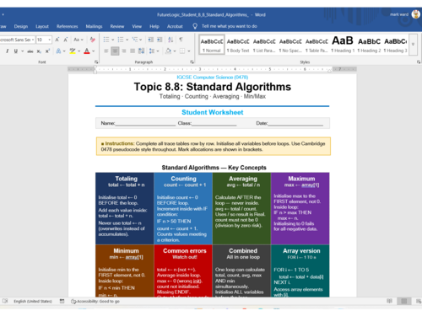This screenshot has width=422, height=316.
Task: Align text right
Action: tap(124, 51)
